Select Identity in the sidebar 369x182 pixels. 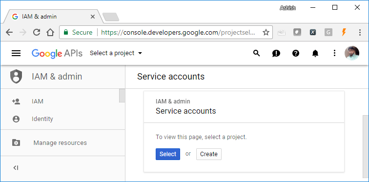(42, 119)
